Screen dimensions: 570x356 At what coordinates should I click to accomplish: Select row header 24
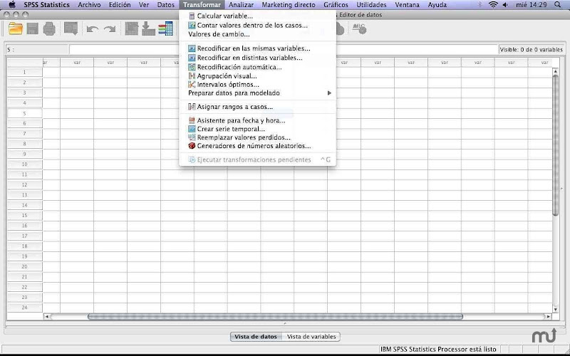[x=25, y=308]
